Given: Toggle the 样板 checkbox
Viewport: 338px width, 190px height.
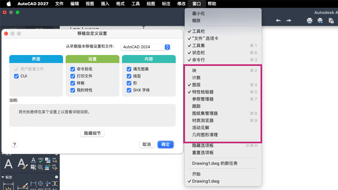Looking at the screenshot, I should click(73, 83).
